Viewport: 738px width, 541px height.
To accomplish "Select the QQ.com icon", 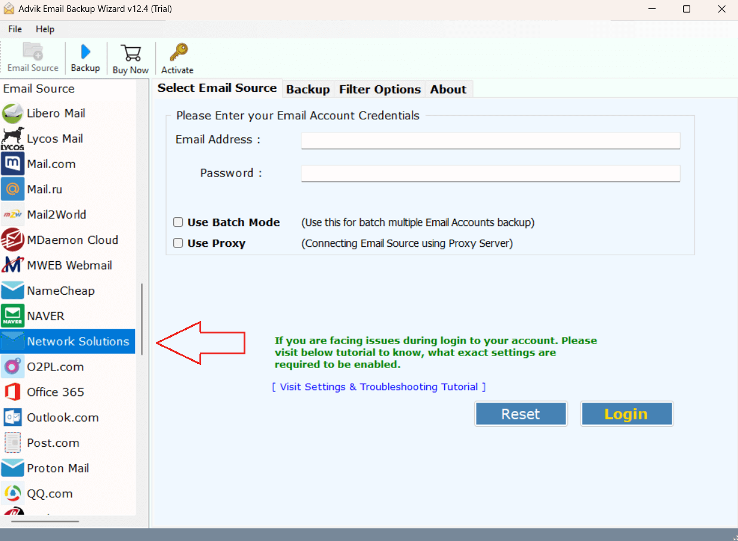I will 13,493.
